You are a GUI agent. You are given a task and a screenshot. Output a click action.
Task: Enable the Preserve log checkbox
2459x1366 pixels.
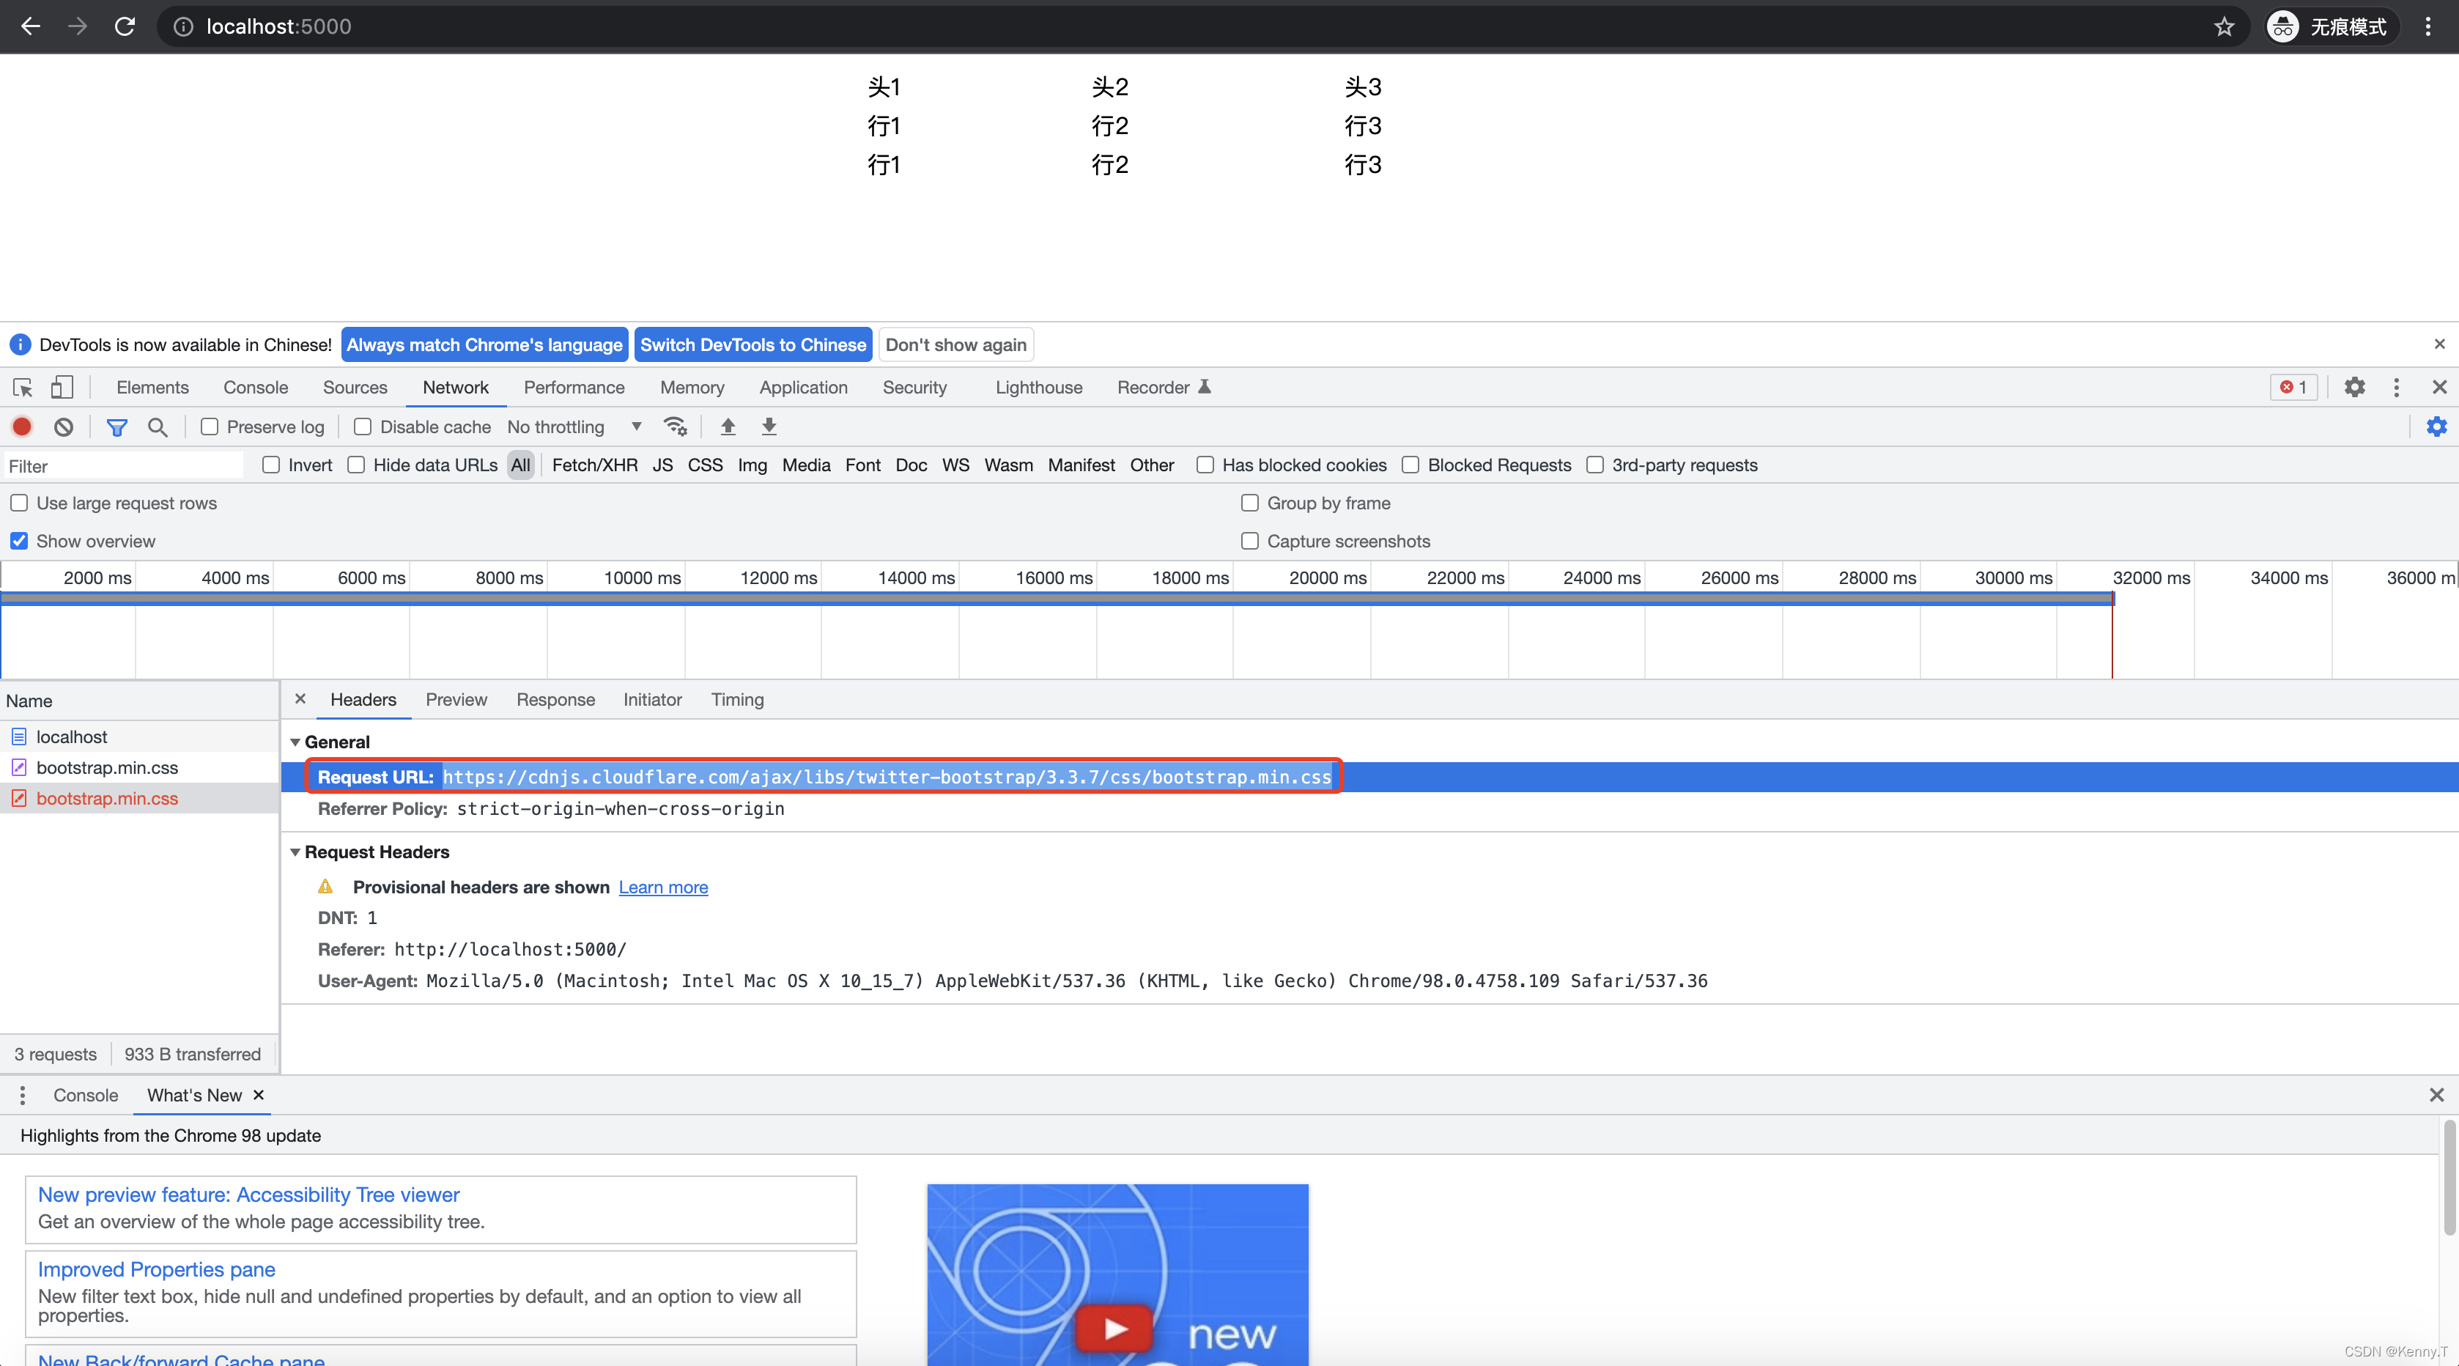[210, 427]
